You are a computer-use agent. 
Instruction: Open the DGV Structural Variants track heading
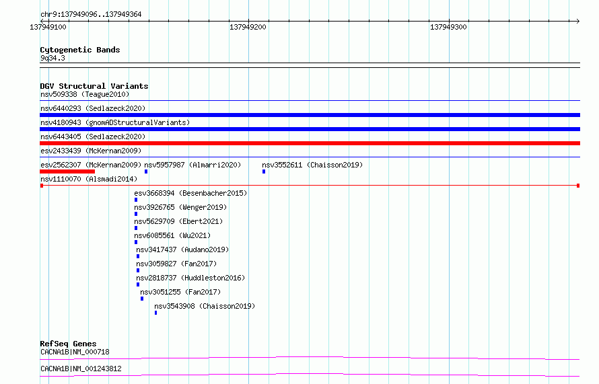(x=94, y=86)
